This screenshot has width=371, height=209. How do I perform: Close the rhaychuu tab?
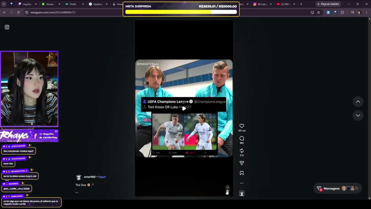click(36, 4)
